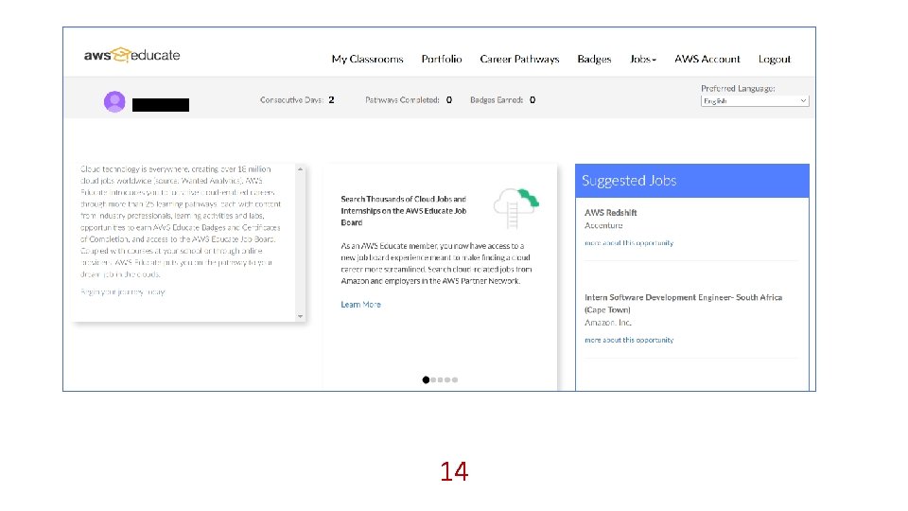Image resolution: width=908 pixels, height=511 pixels.
Task: Select the first carousel dot indicator
Action: (426, 380)
